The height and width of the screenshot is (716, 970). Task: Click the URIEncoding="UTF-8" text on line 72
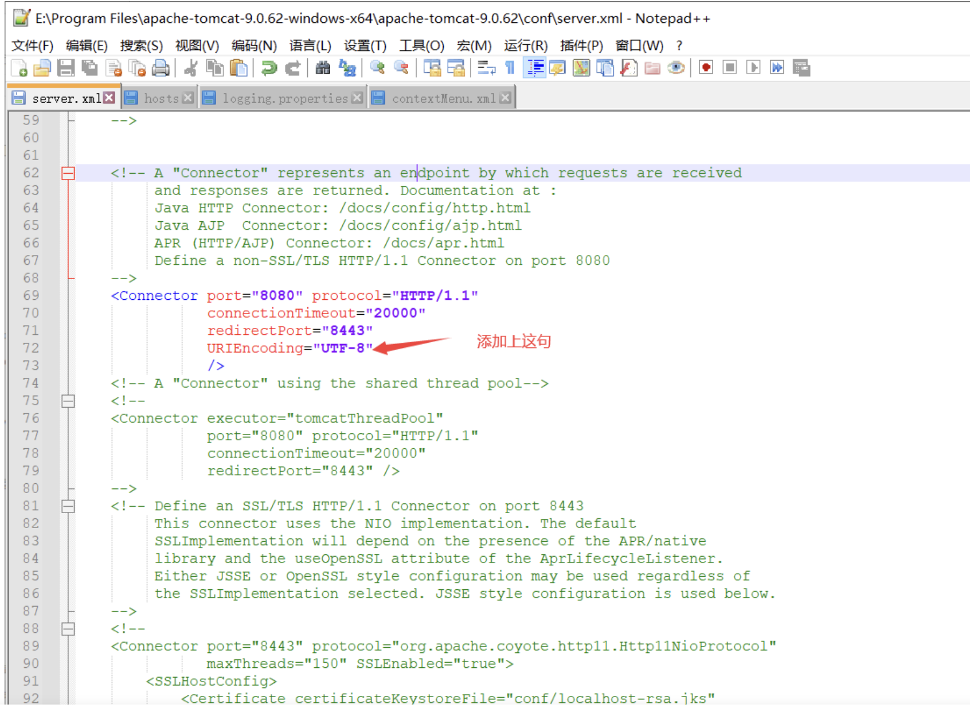tap(290, 348)
